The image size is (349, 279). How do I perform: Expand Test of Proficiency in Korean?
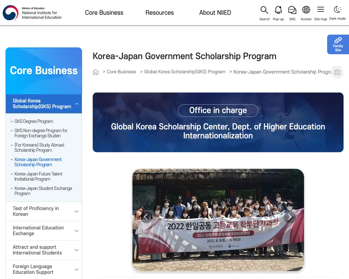click(x=44, y=211)
